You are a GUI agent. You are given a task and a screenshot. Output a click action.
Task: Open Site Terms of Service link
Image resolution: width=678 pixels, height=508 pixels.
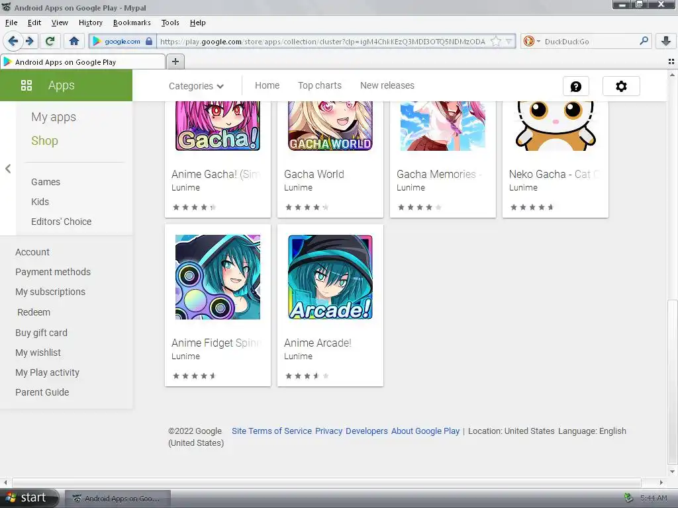pyautogui.click(x=271, y=431)
